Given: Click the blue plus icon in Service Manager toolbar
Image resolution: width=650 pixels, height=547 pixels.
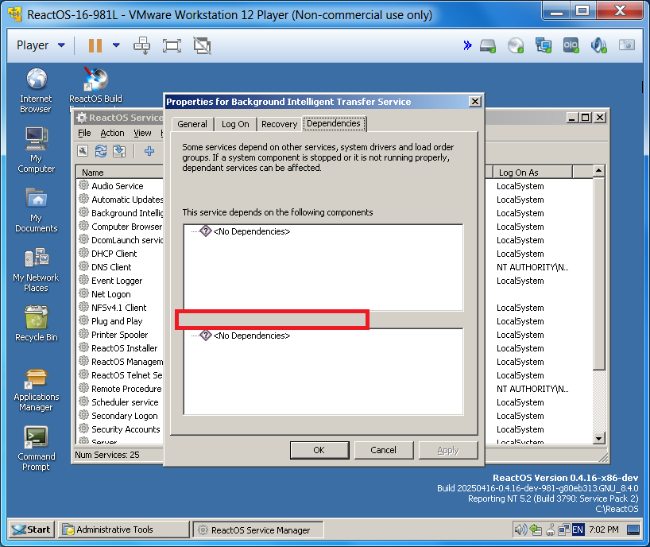Looking at the screenshot, I should point(149,151).
